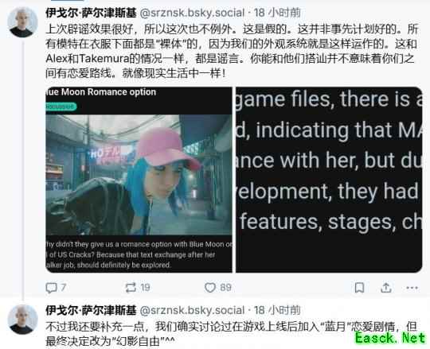
Task: Open the first post author's avatar
Action: (22, 22)
